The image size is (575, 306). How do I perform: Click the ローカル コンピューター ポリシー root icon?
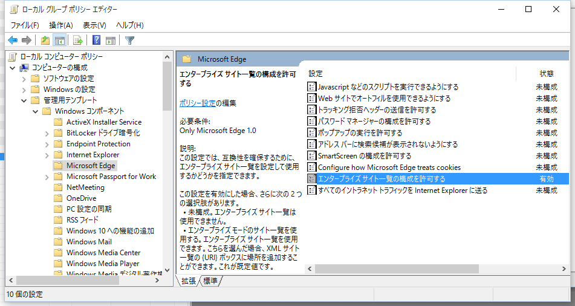13,56
